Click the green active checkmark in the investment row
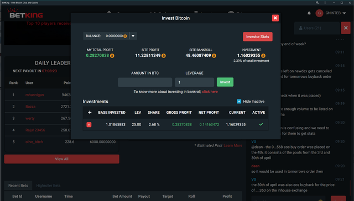 pos(261,124)
